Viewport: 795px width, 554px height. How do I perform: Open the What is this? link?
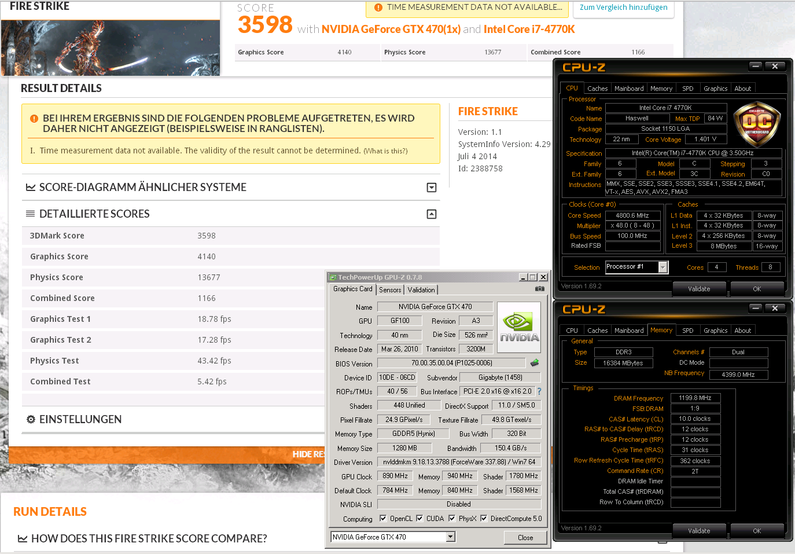tap(385, 151)
